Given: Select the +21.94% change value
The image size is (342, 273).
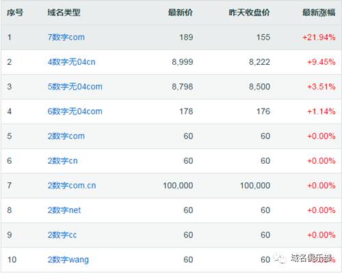Looking at the screenshot, I should pos(319,37).
